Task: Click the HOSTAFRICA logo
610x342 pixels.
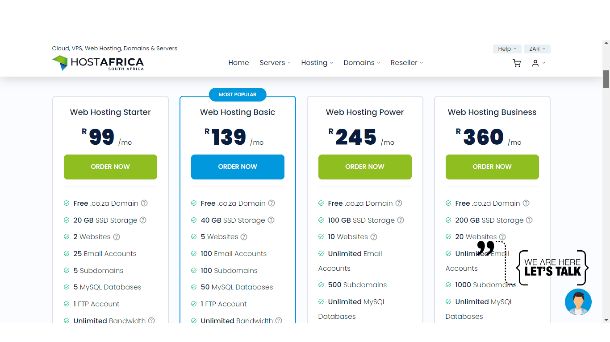Action: click(98, 63)
